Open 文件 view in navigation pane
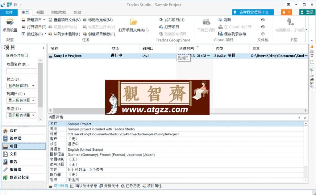316x195 pixels. pyautogui.click(x=24, y=154)
